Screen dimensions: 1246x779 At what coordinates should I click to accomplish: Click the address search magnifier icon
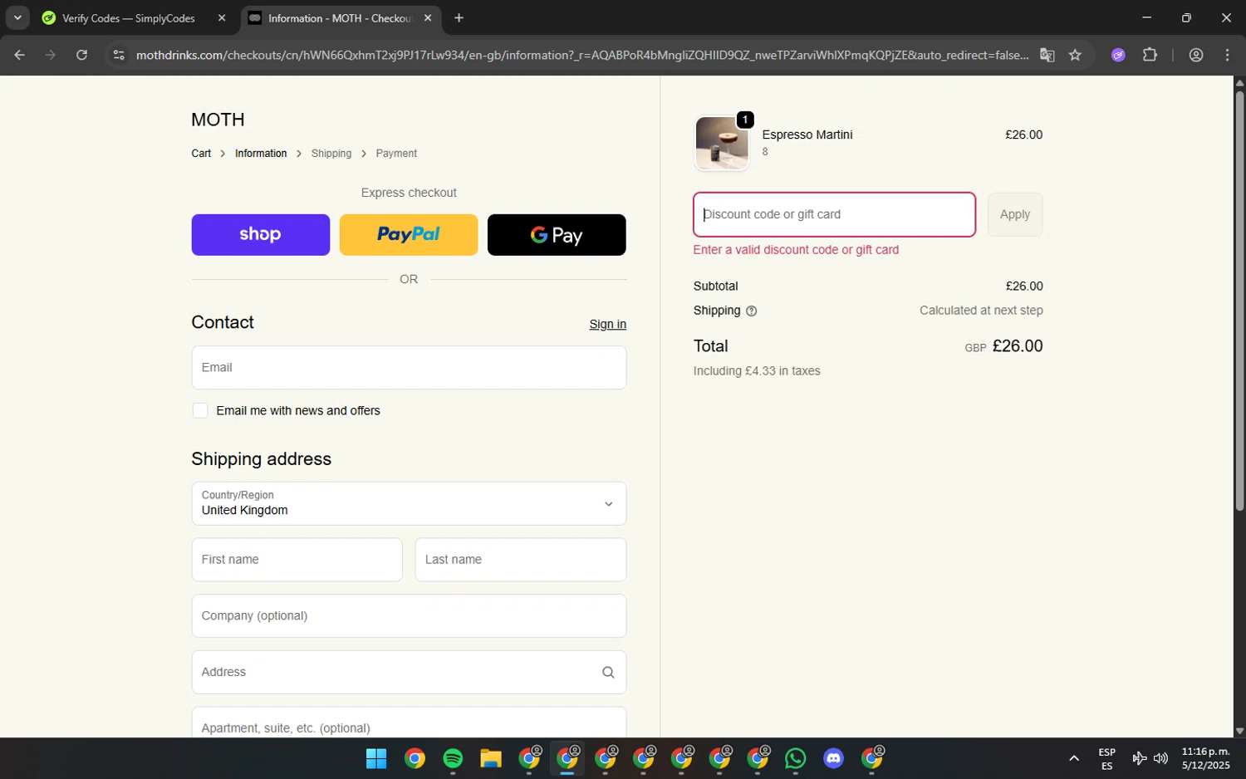pyautogui.click(x=608, y=673)
